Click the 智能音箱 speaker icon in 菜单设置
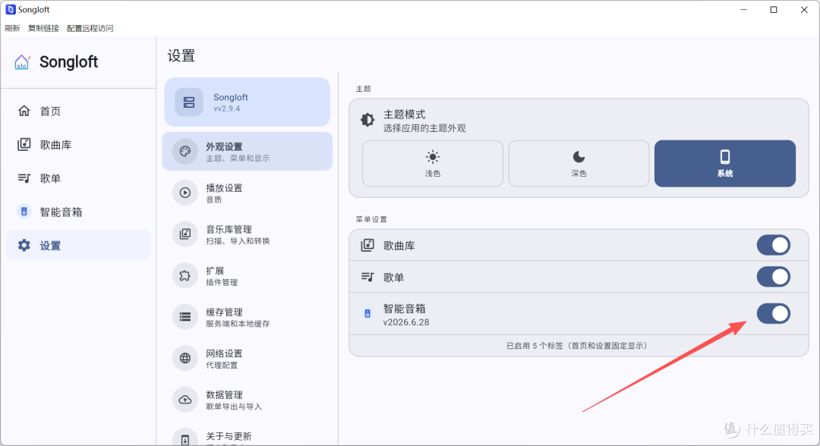This screenshot has height=446, width=820. 367,313
